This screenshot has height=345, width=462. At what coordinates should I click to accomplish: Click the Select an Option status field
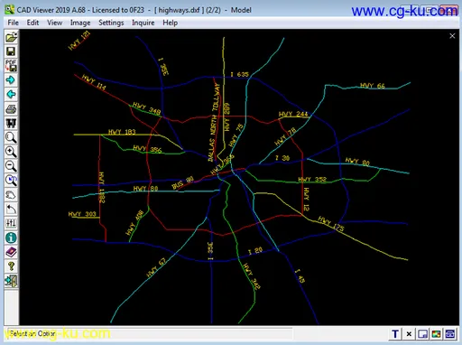[150, 333]
